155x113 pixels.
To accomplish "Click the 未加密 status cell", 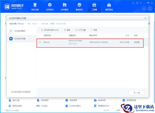I will click(137, 42).
